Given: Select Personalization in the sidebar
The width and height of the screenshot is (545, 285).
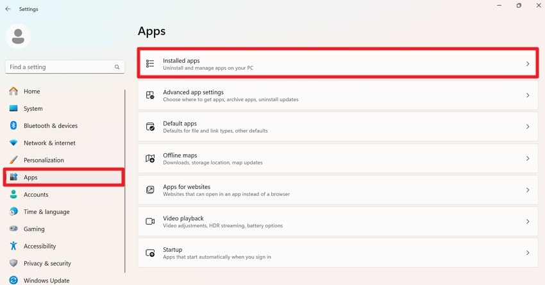Looking at the screenshot, I should pyautogui.click(x=44, y=160).
